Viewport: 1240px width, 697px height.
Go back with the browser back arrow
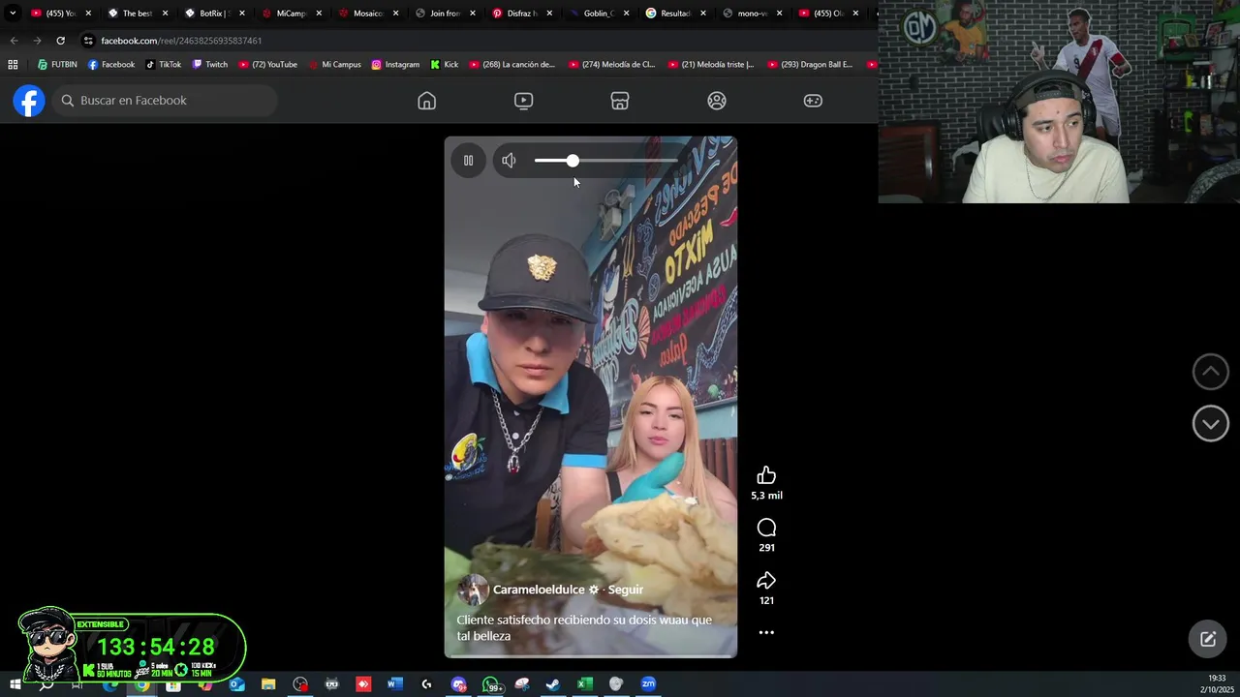click(14, 41)
